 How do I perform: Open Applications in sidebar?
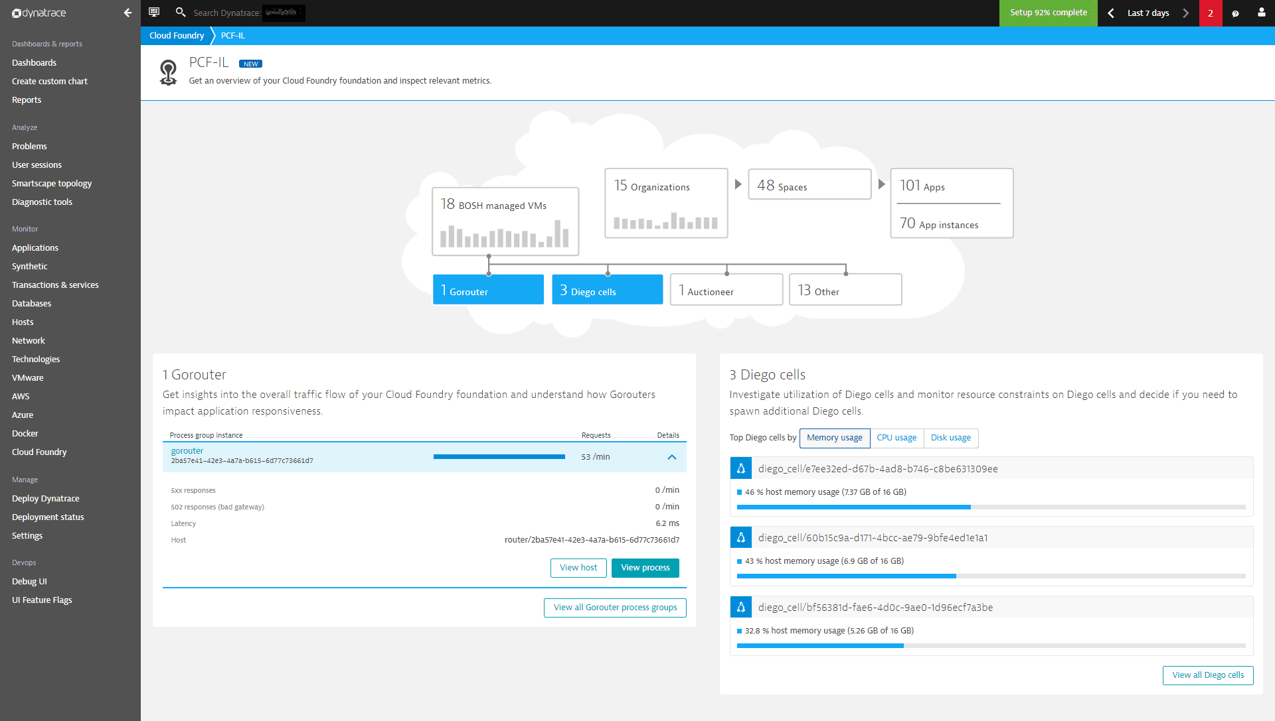pyautogui.click(x=35, y=248)
